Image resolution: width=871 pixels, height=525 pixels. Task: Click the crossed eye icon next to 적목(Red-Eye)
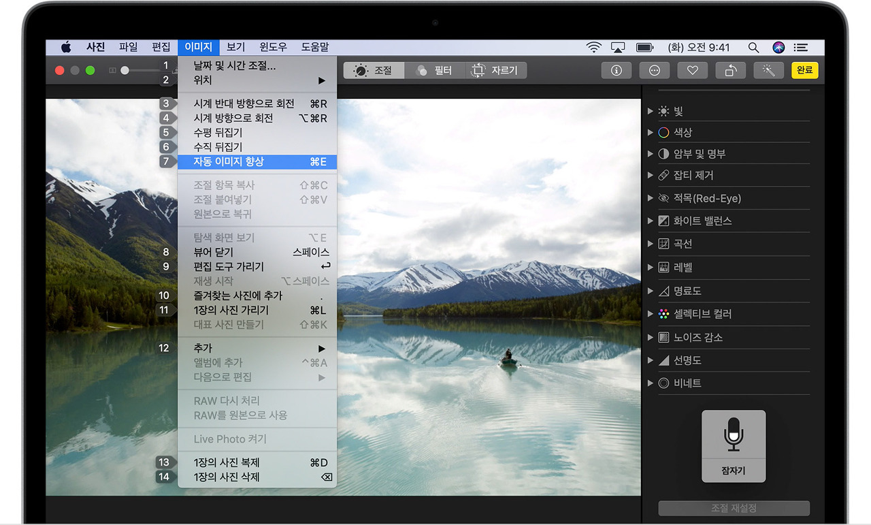(663, 198)
